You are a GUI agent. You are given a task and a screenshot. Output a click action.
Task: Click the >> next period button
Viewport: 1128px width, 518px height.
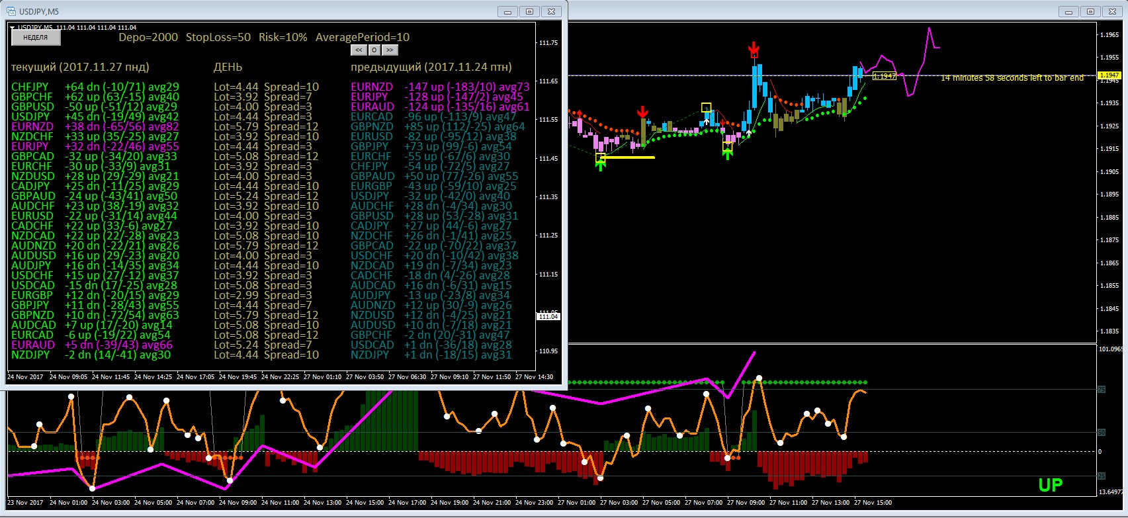pyautogui.click(x=390, y=50)
